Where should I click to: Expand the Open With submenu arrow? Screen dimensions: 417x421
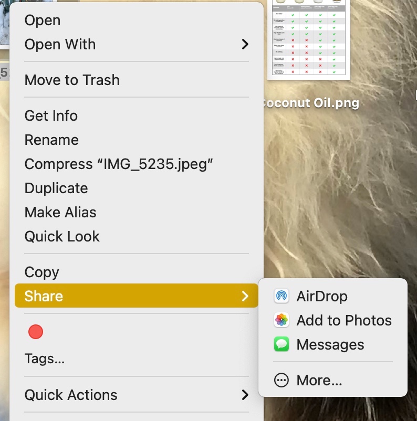(x=245, y=44)
